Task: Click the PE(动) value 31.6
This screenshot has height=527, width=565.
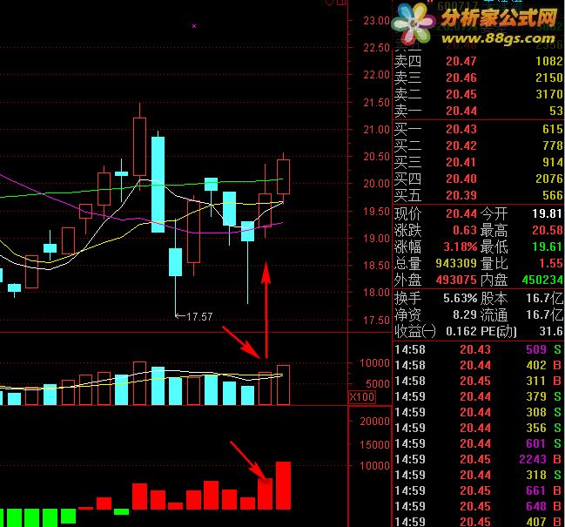Action: tap(550, 331)
